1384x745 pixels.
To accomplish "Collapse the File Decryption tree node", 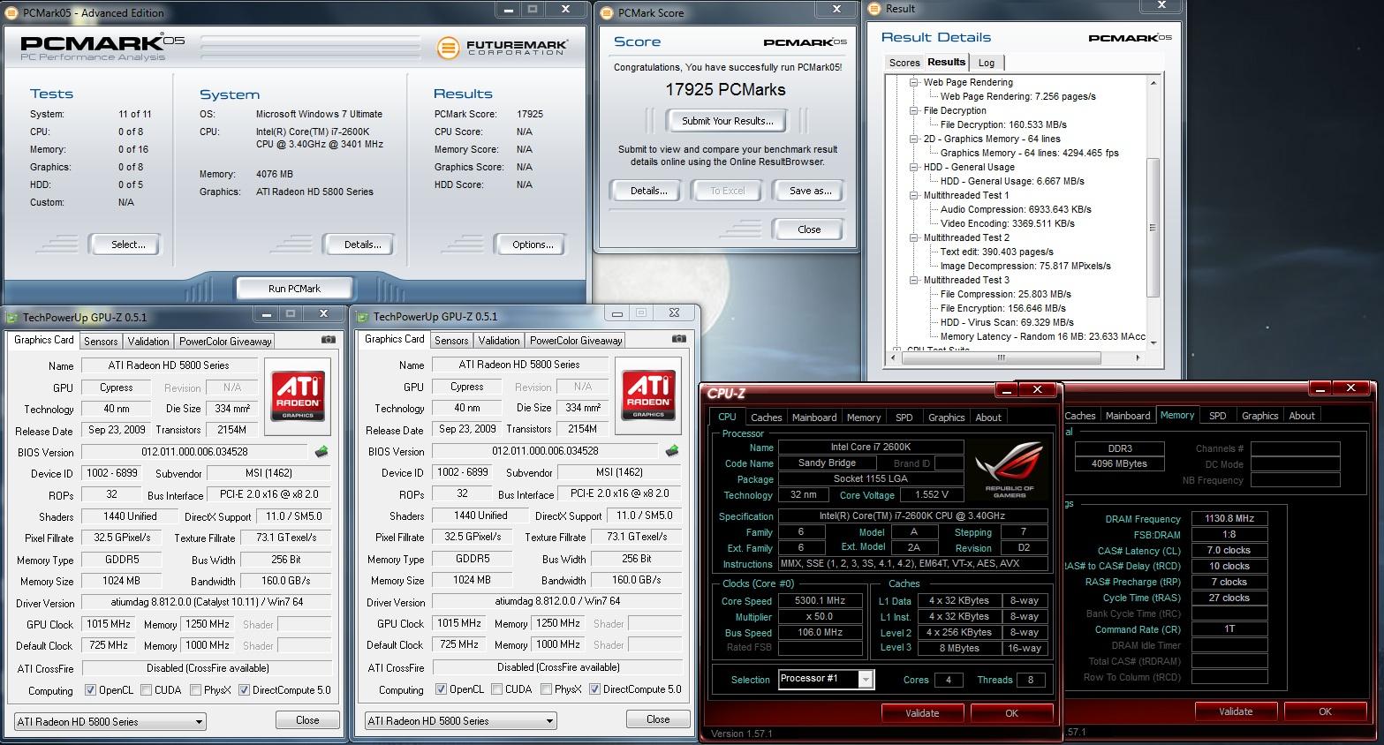I will pos(914,110).
